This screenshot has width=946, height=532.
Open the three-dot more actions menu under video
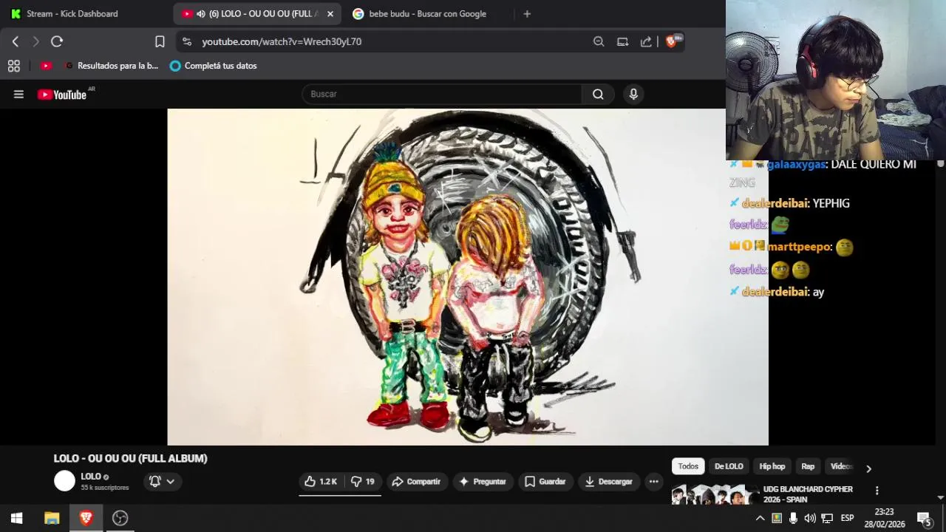(x=653, y=481)
